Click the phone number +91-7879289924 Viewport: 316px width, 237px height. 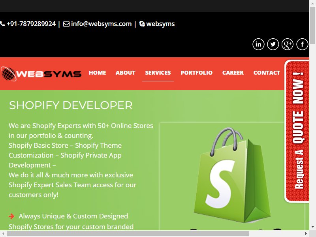point(31,24)
